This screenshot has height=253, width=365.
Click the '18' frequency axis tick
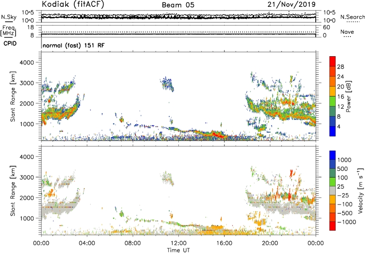[x=31, y=27]
